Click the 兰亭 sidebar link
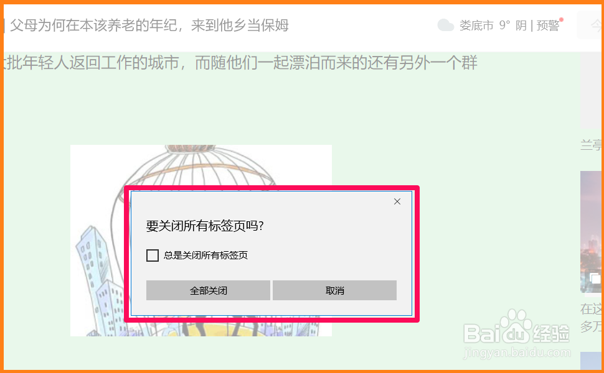The image size is (604, 373). point(592,145)
